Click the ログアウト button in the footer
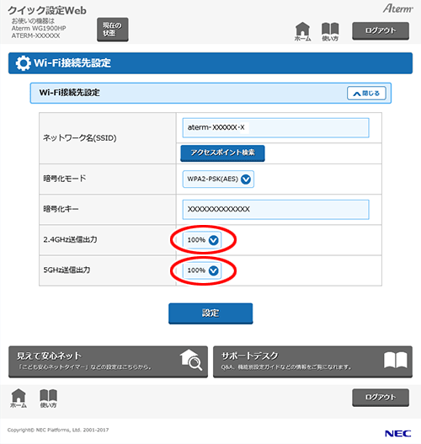The height and width of the screenshot is (444, 421). [x=381, y=398]
